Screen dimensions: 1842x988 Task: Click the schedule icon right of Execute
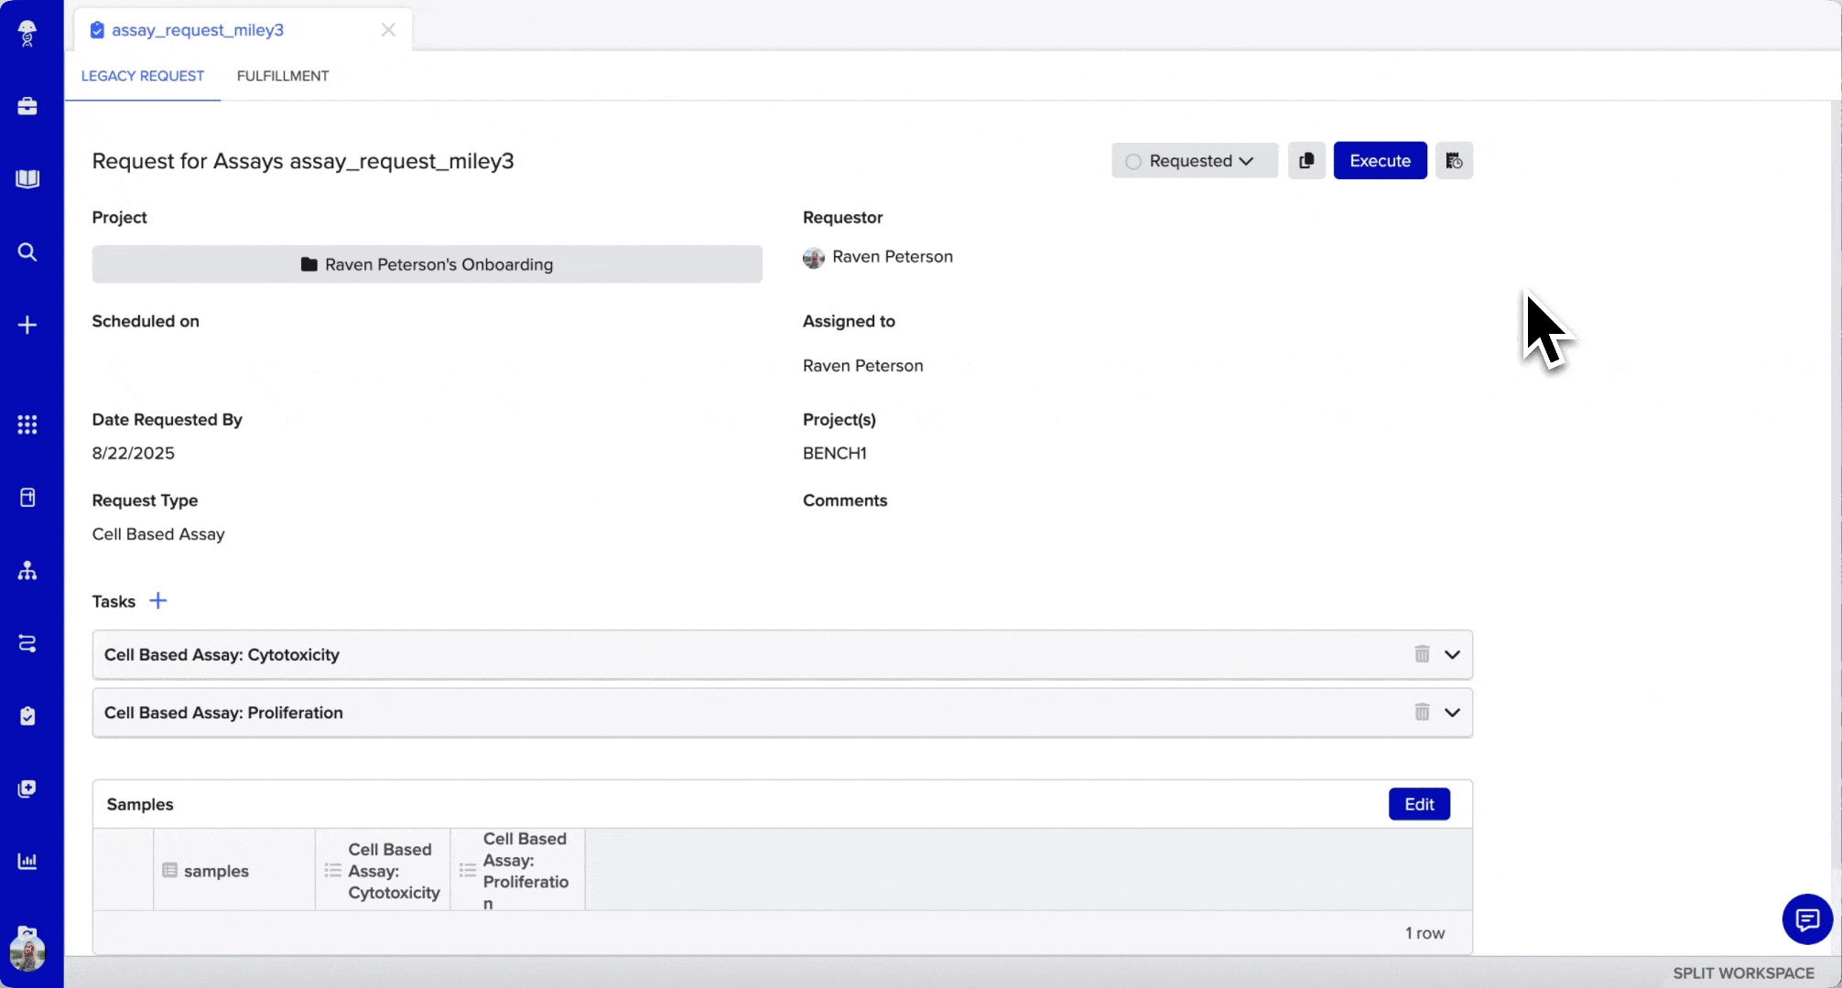coord(1454,161)
